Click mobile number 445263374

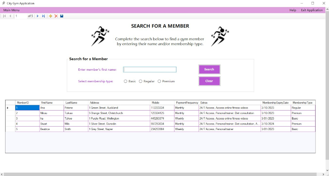162,119
